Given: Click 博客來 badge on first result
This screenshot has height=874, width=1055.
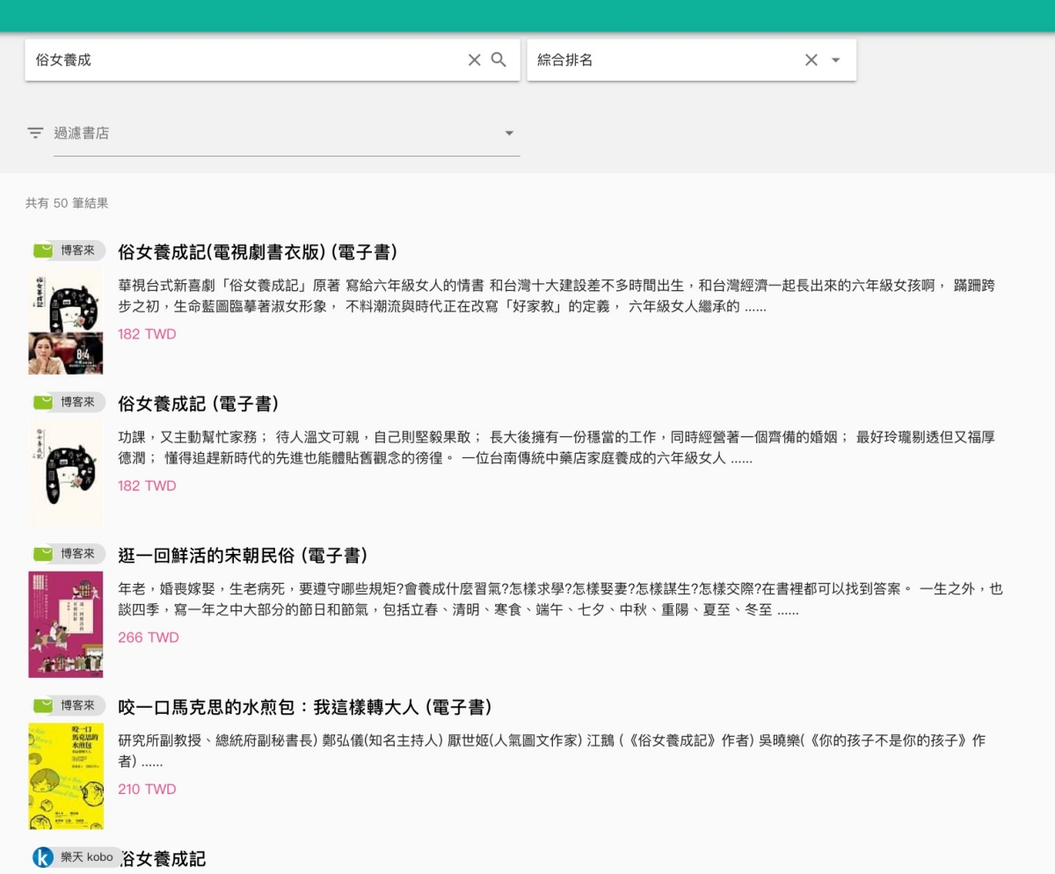Looking at the screenshot, I should pos(69,251).
